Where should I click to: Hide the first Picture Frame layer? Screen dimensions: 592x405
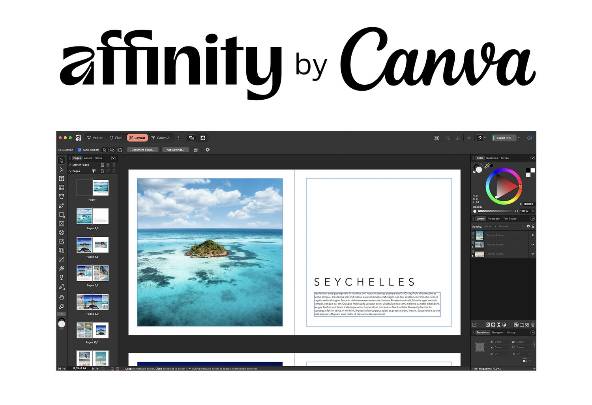[532, 235]
